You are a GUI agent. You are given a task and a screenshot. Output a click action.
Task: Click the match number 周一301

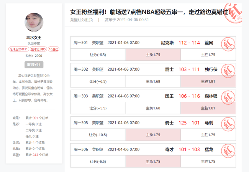(x=81, y=43)
